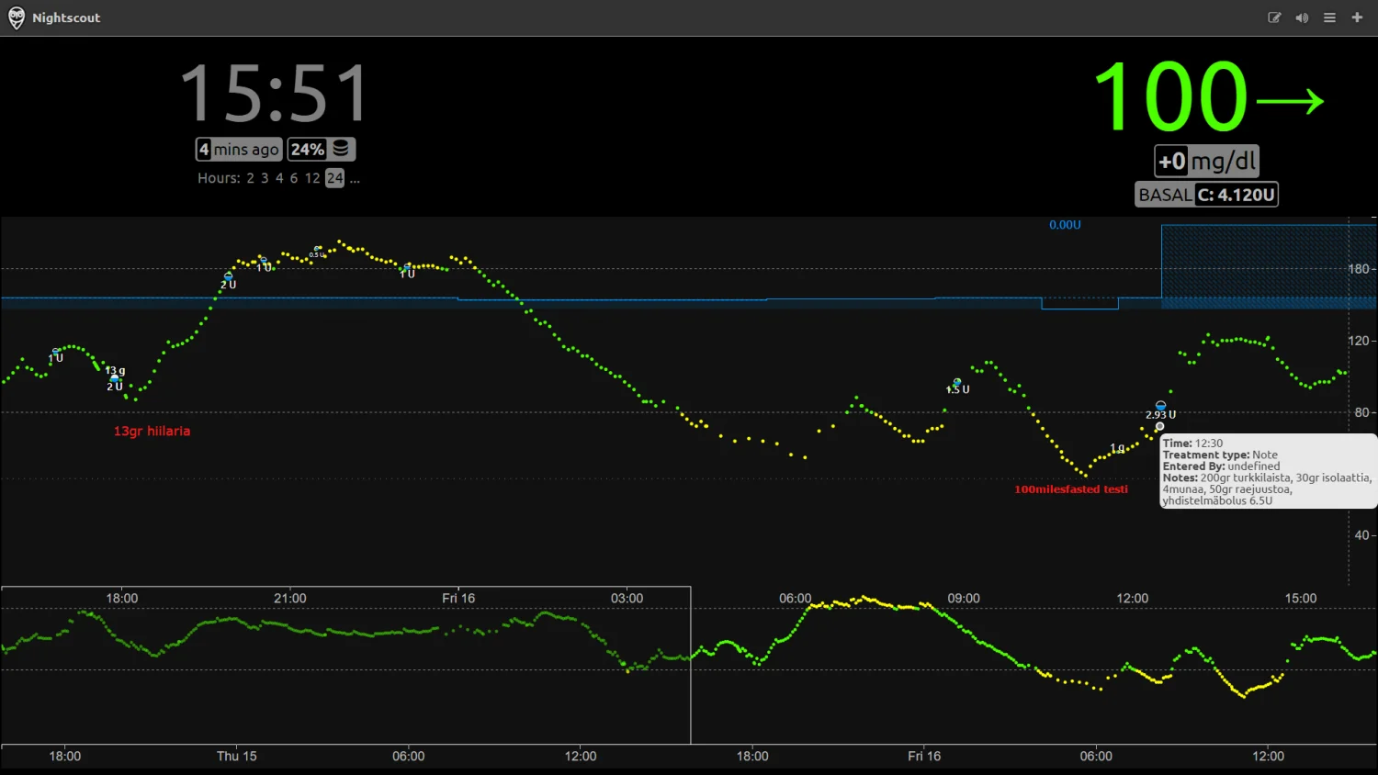Image resolution: width=1378 pixels, height=775 pixels.
Task: Set the chart range to 6 hours
Action: click(x=294, y=178)
